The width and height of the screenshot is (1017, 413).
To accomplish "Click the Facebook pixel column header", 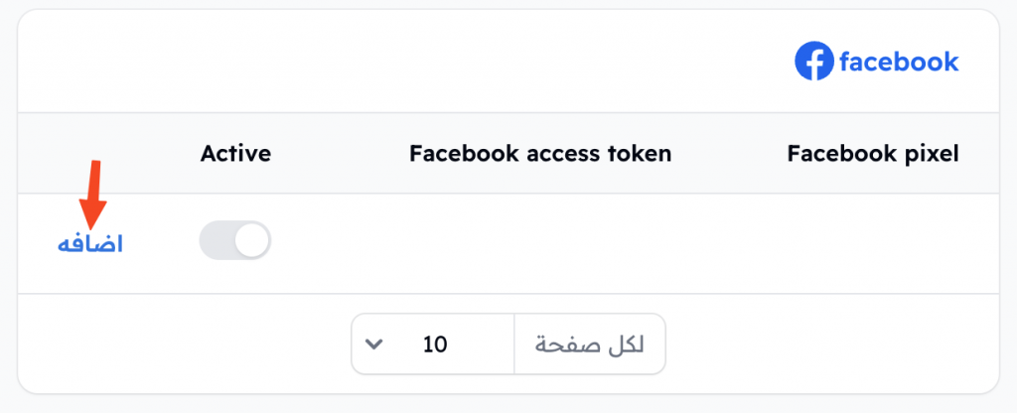I will coord(873,154).
